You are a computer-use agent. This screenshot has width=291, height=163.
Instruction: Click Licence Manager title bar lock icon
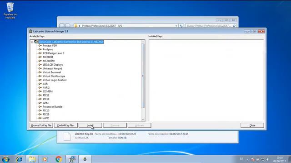pyautogui.click(x=30, y=31)
